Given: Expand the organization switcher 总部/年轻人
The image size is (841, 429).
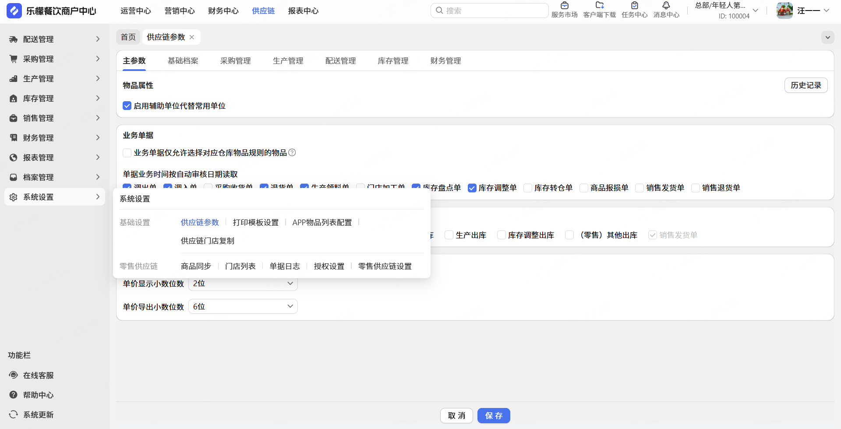Looking at the screenshot, I should 755,11.
